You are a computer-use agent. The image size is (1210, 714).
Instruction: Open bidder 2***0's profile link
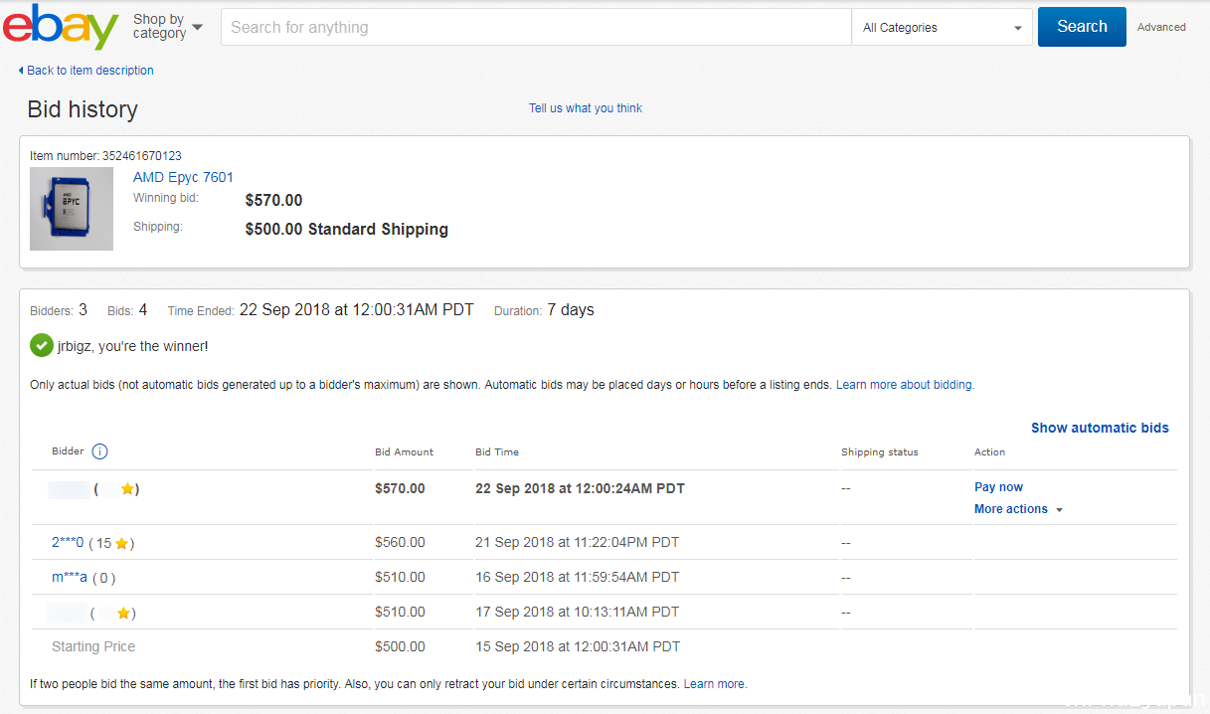[x=68, y=543]
